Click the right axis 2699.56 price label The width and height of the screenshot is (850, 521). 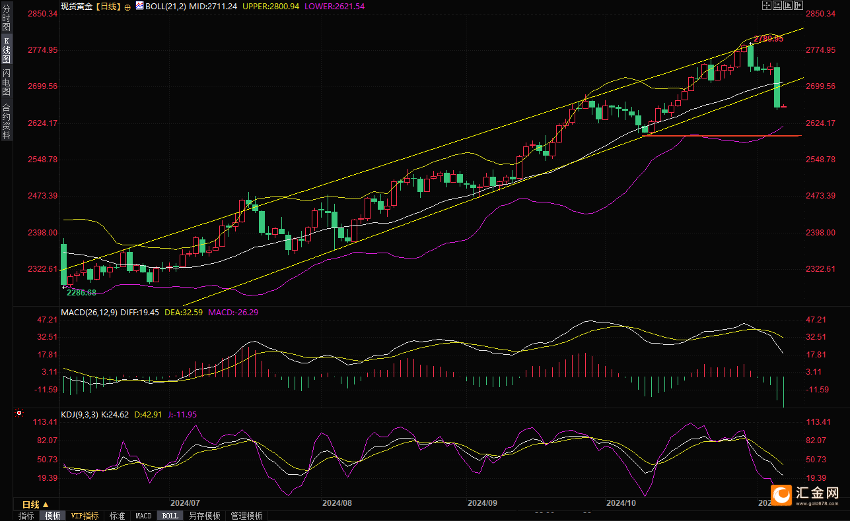pyautogui.click(x=821, y=86)
